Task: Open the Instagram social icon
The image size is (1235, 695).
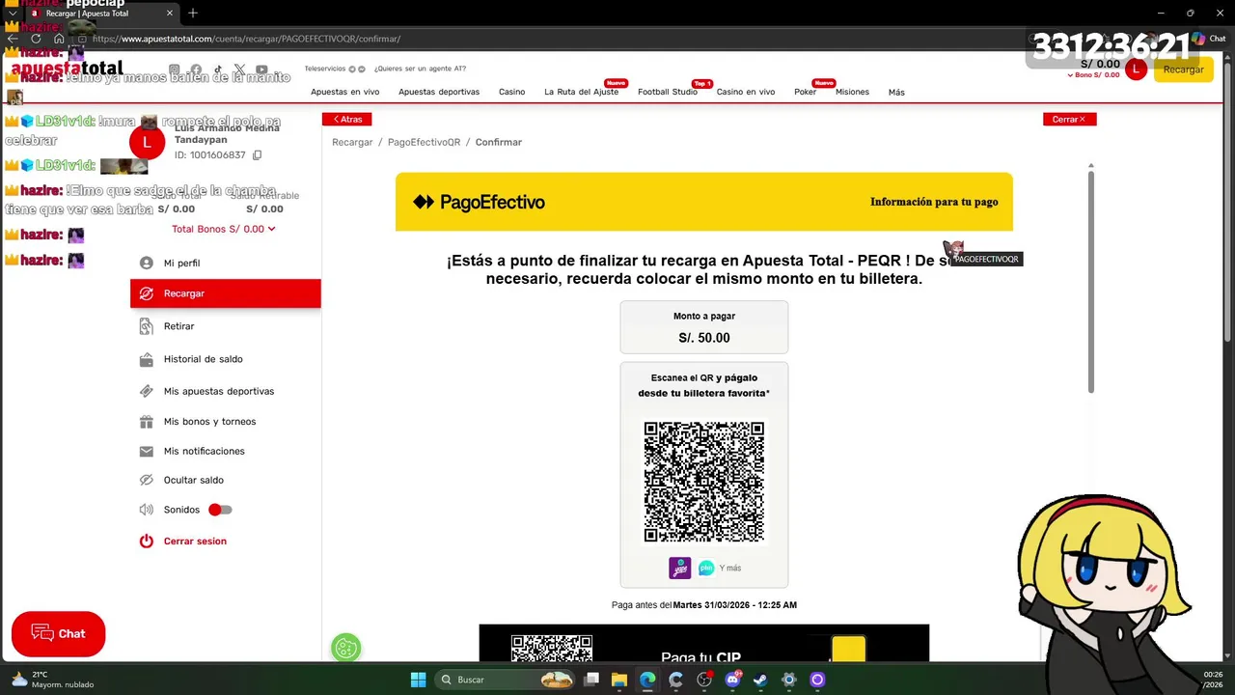Action: 174,69
